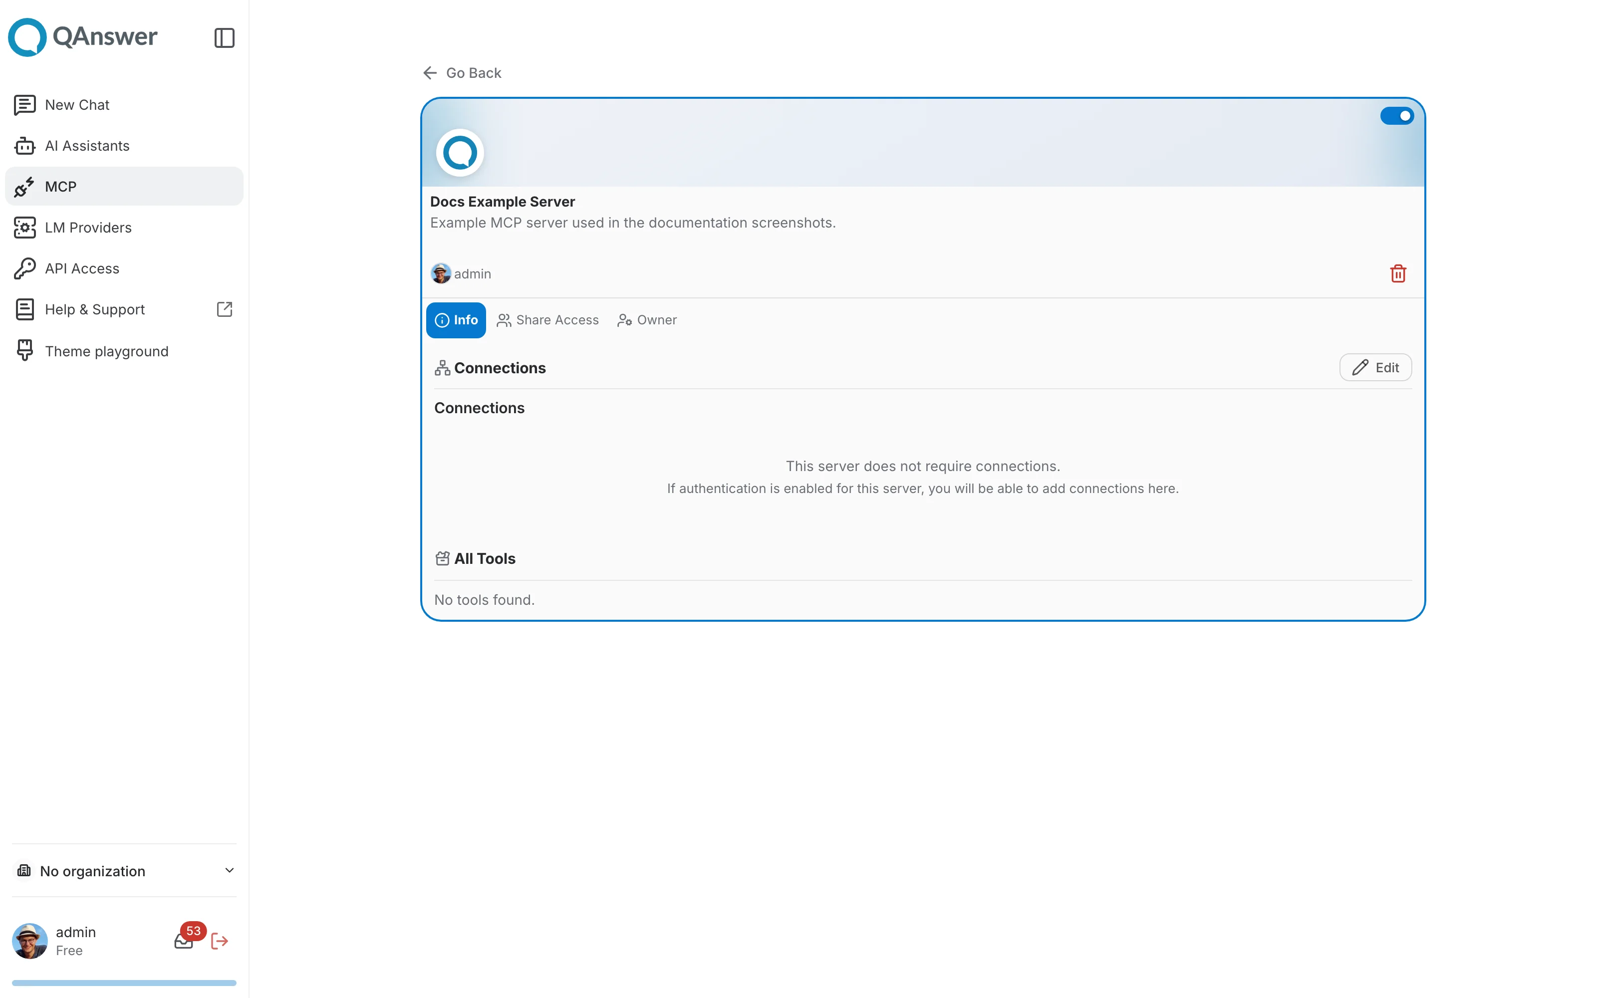Open LM Providers page
1597x998 pixels.
coord(124,228)
